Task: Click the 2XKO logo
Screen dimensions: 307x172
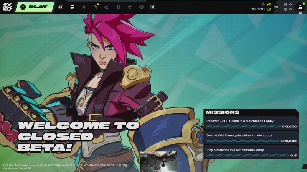Action: tap(7, 7)
